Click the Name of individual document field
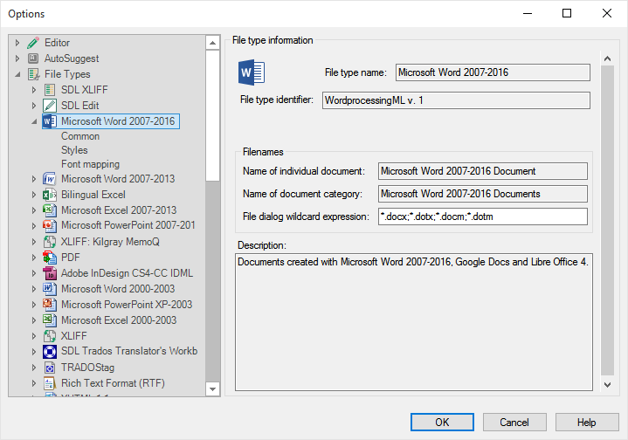628x440 pixels. (483, 171)
